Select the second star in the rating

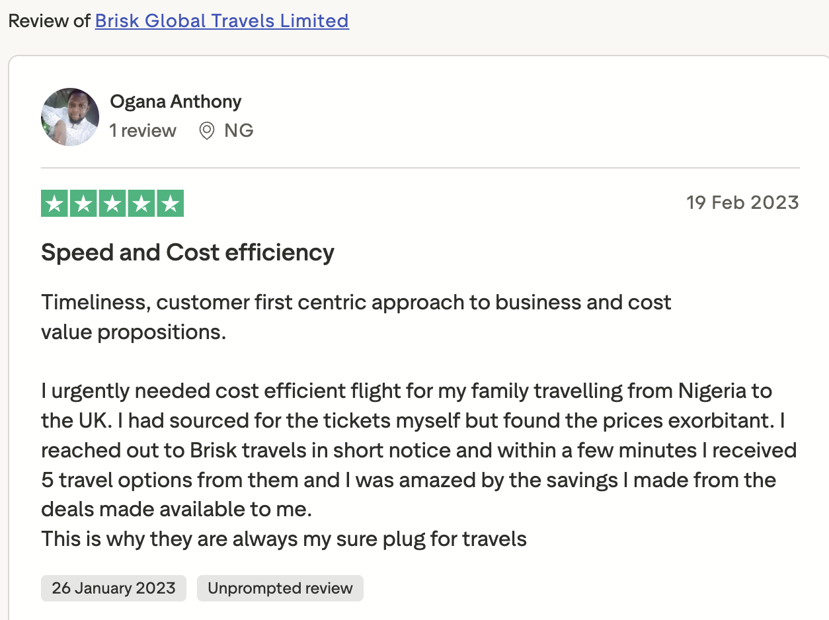(83, 203)
